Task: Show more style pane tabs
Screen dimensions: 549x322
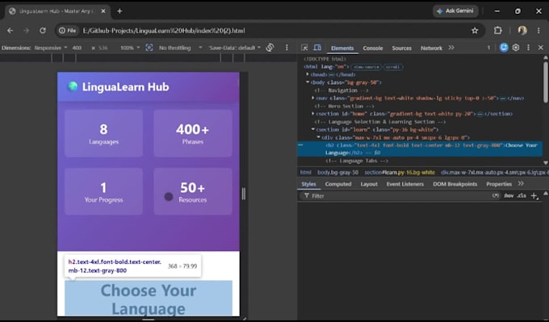Action: tap(521, 184)
